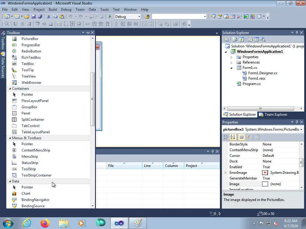Expand the ErrorImage property
Viewport: 306px width, 229px height.
[x=226, y=173]
